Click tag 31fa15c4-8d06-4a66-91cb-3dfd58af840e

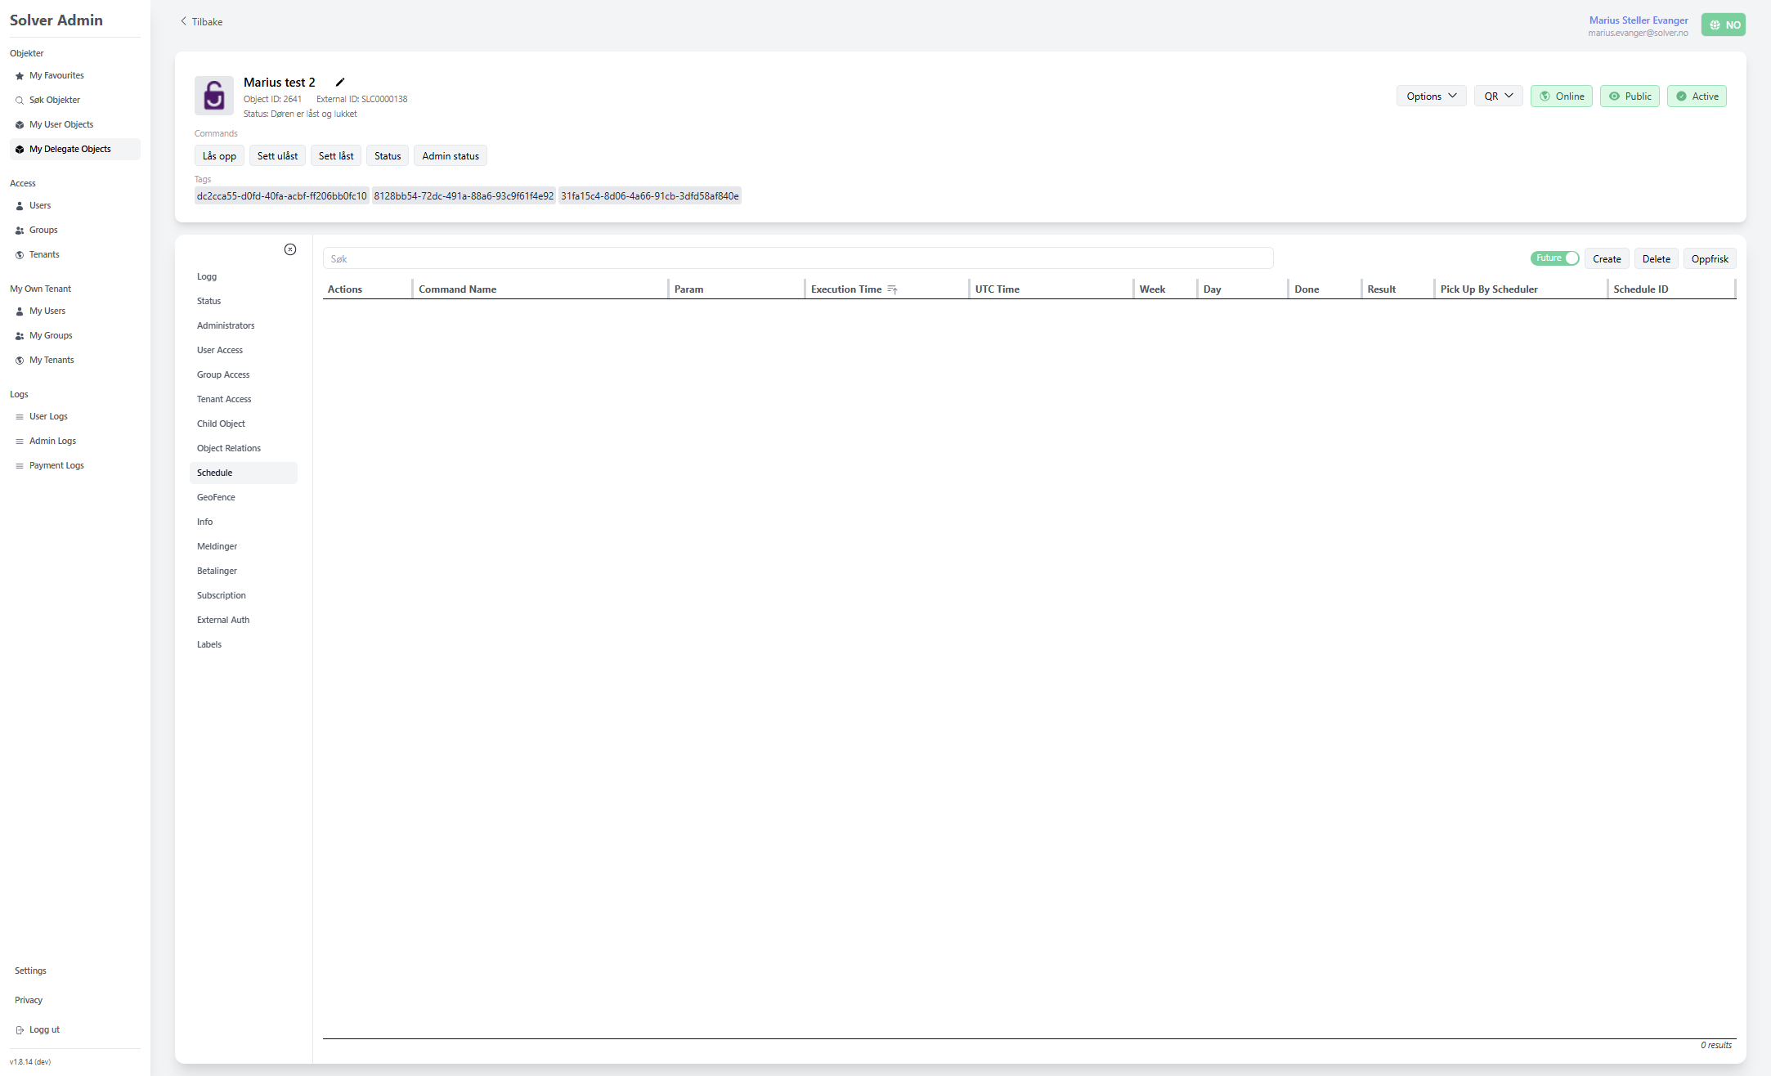[x=650, y=196]
